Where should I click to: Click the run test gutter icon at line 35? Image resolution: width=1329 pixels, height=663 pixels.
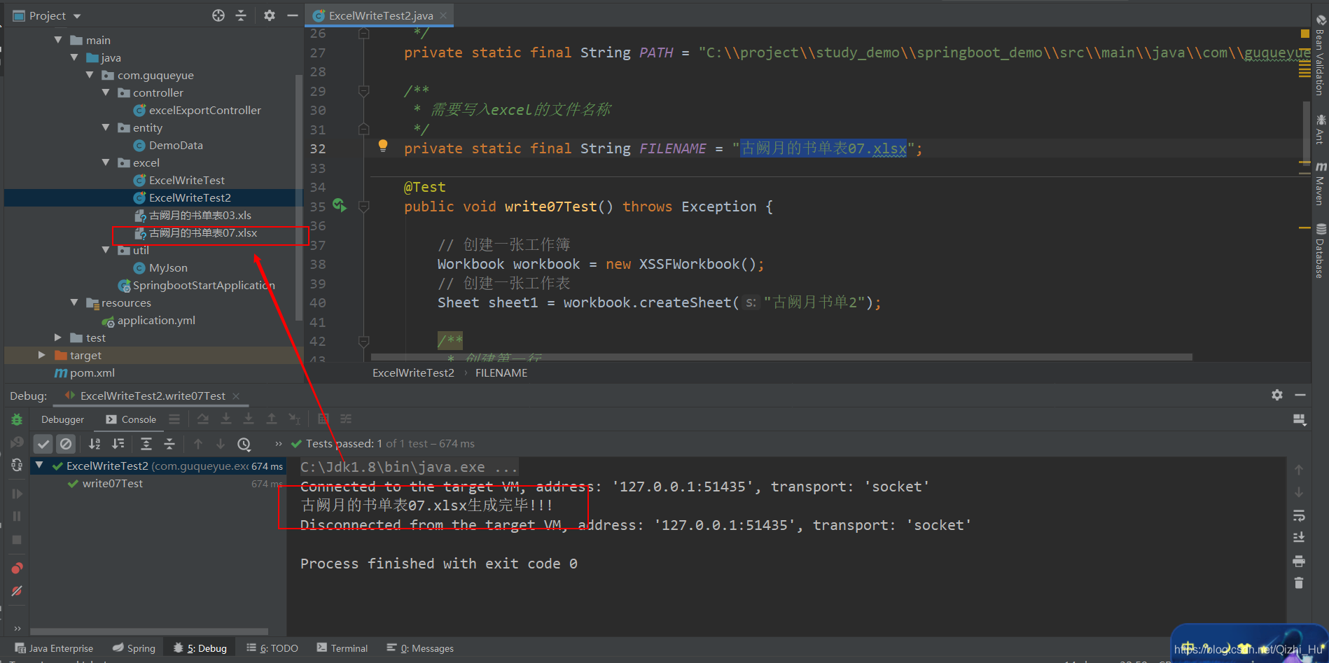pos(339,205)
